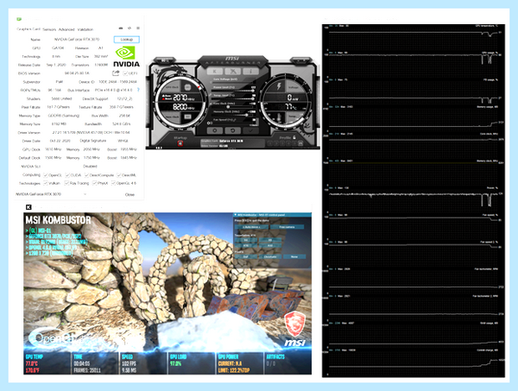This screenshot has width=518, height=391.
Task: Open Kombustor from Afterburner's K button
Action: pyautogui.click(x=215, y=72)
